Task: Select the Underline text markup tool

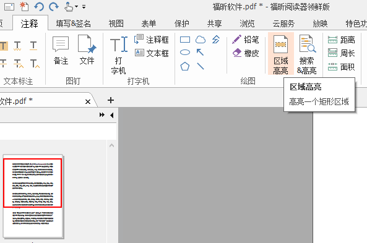Action: click(33, 46)
